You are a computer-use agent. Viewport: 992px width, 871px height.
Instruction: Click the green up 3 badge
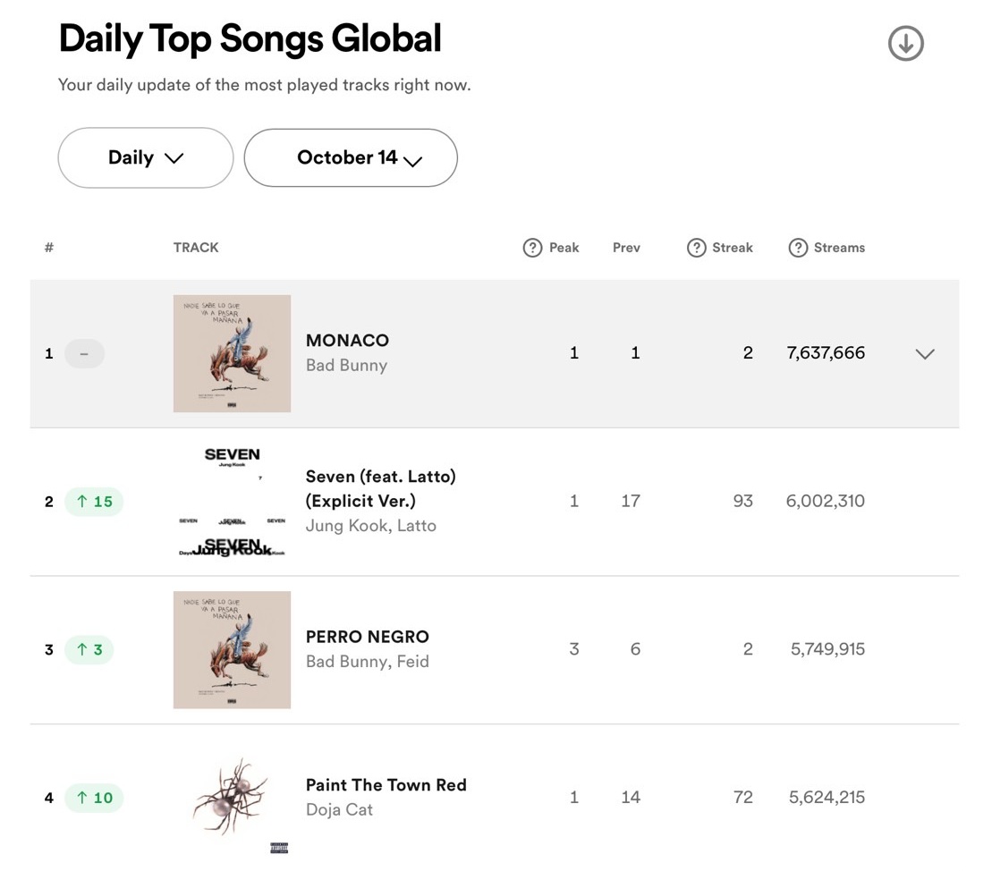tap(89, 649)
